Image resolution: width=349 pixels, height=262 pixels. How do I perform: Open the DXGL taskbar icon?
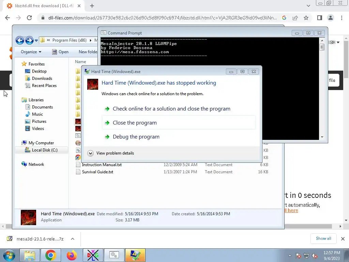[93, 255]
